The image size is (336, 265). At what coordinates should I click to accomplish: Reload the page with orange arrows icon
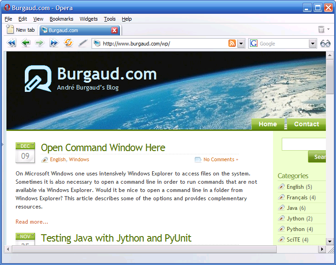pos(68,43)
